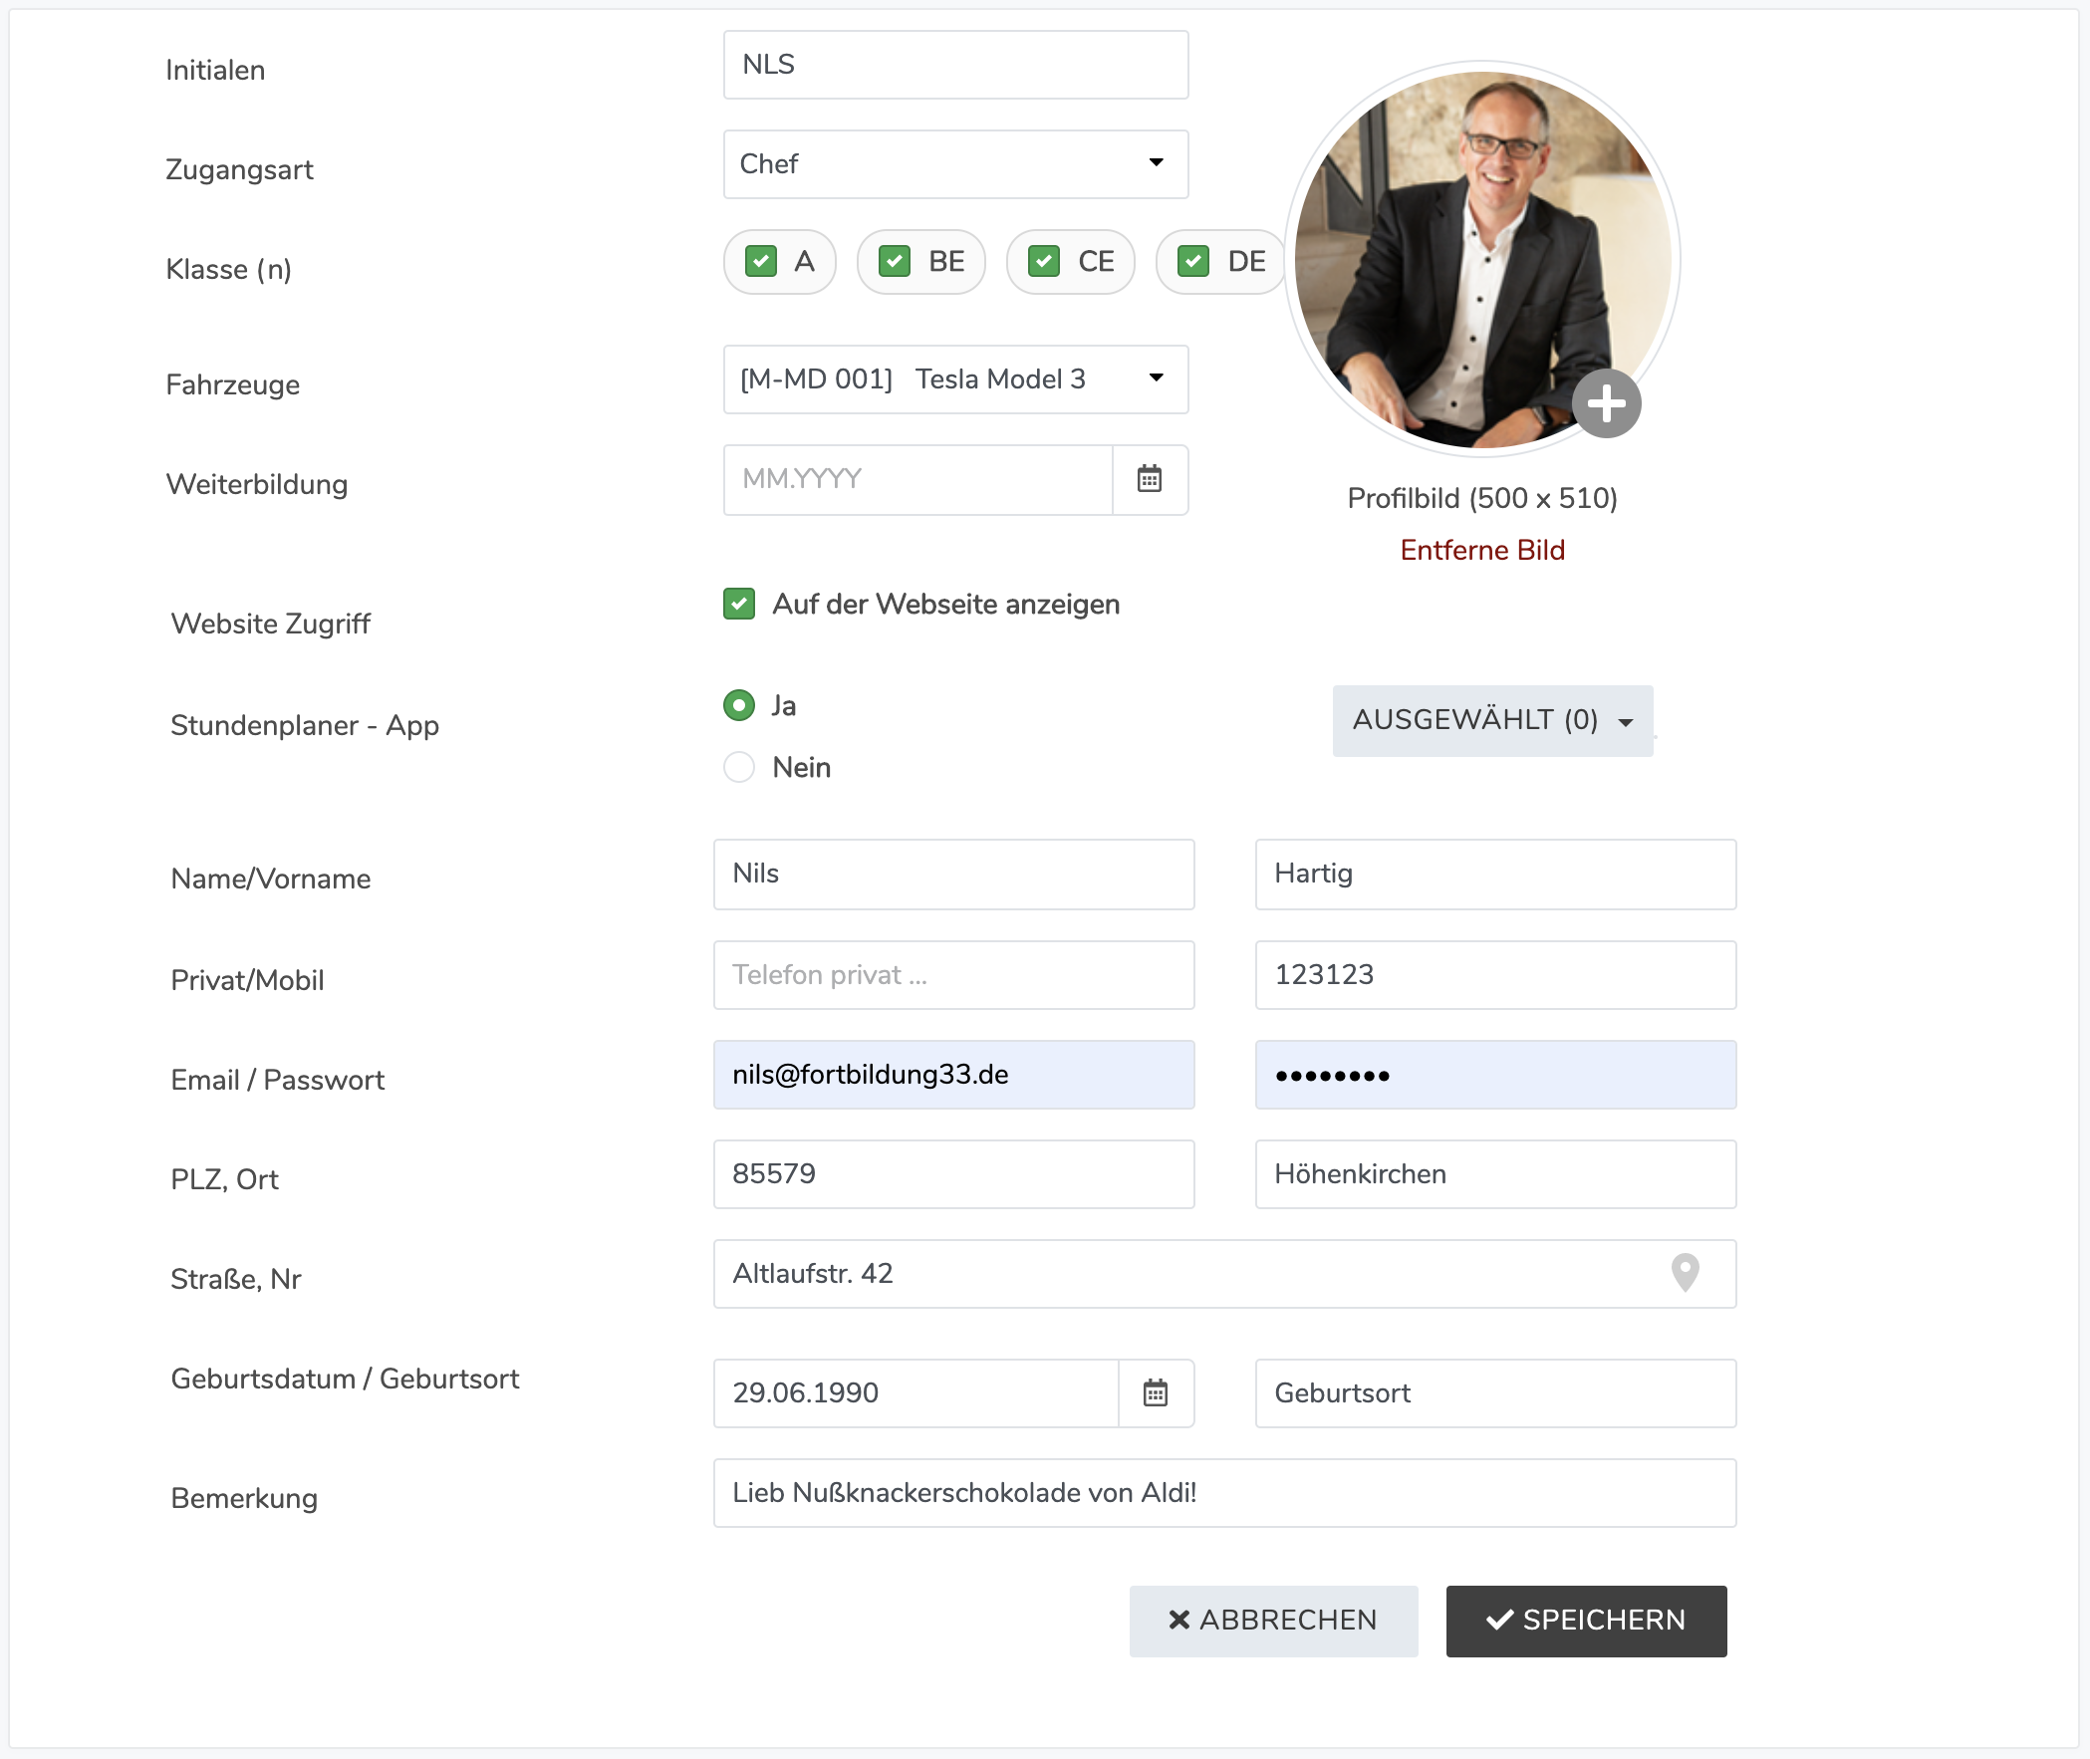Viewport: 2090px width, 1759px height.
Task: Open the Zugangsart 'Chef' dropdown
Action: pyautogui.click(x=955, y=164)
